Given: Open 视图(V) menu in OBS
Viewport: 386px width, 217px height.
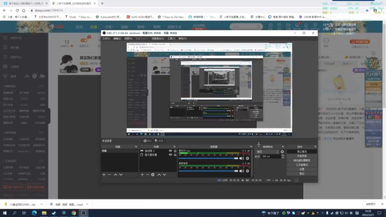Looking at the screenshot, I should [128, 39].
